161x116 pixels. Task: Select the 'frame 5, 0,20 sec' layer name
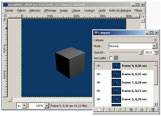(134, 99)
